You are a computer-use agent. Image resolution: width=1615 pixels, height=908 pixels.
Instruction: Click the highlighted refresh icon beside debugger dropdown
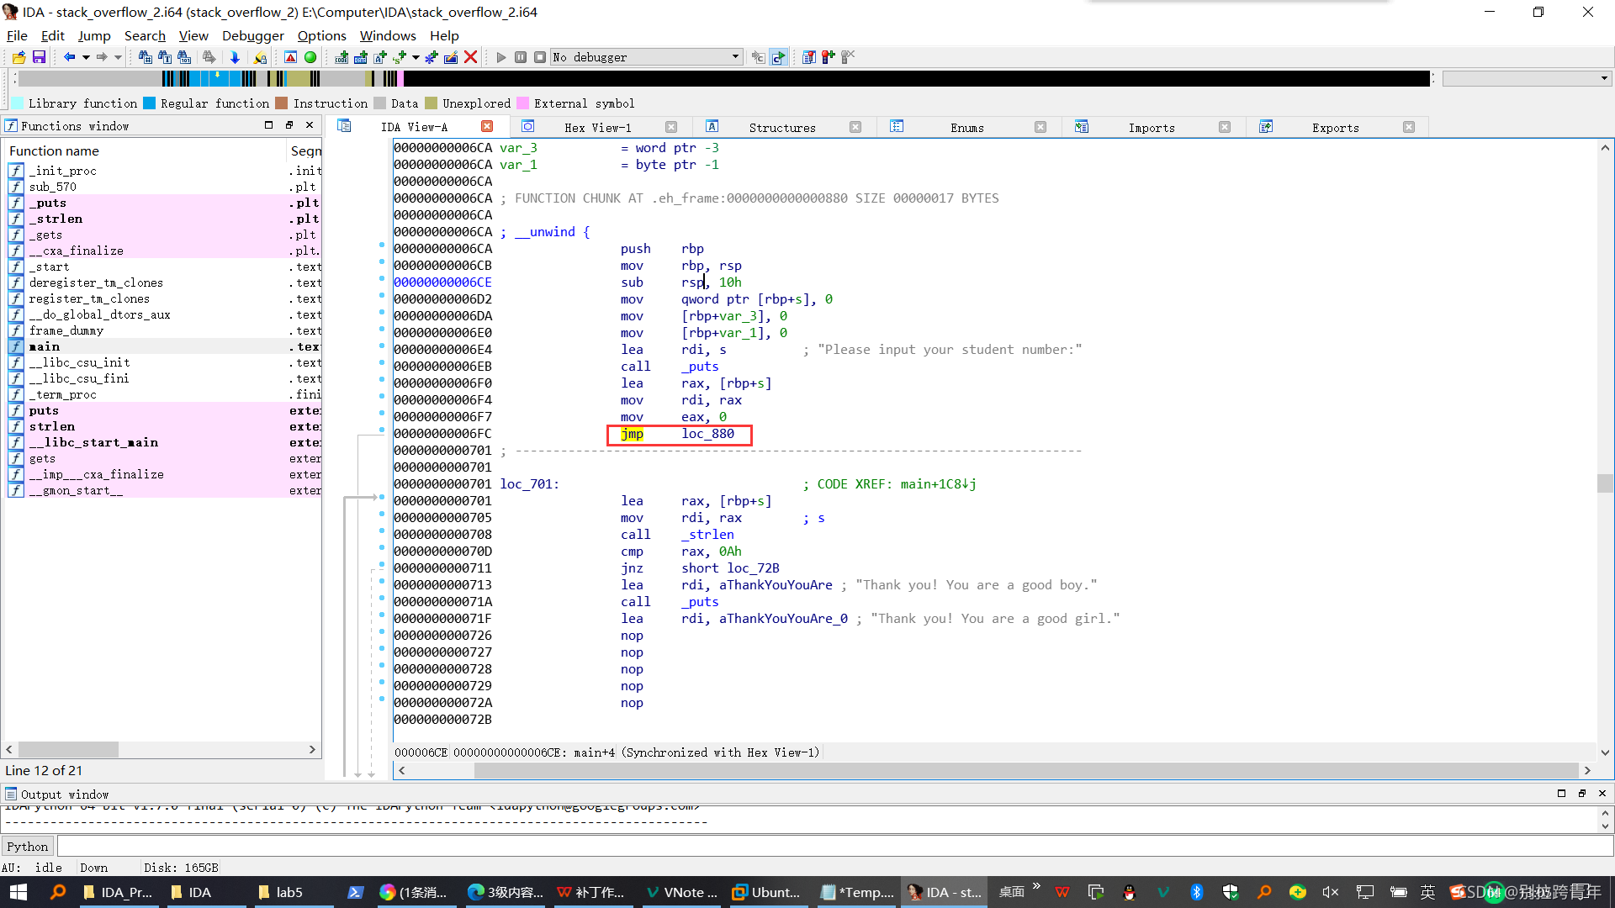point(779,57)
